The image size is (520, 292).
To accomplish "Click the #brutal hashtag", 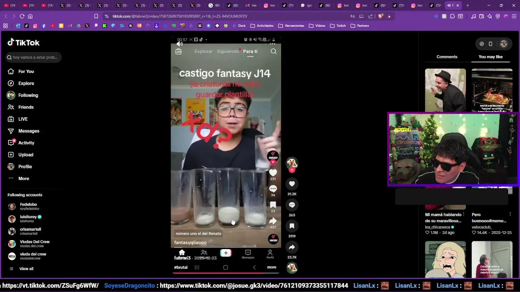I will click(181, 267).
